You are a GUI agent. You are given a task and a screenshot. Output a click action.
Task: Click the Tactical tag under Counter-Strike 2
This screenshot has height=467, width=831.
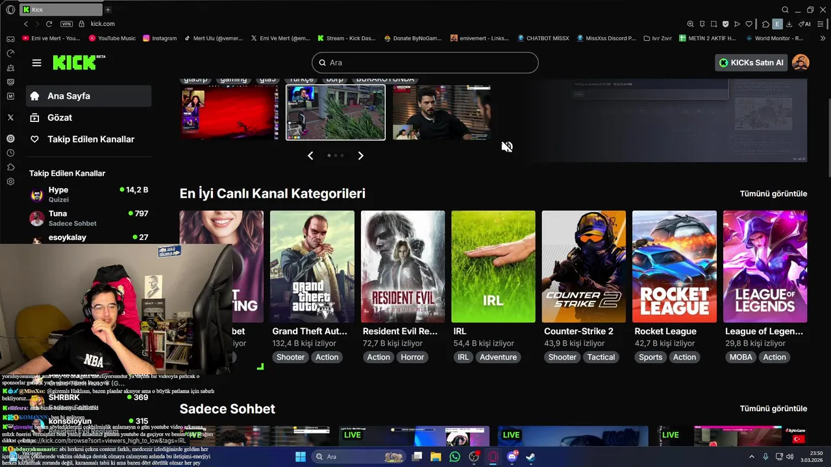coord(601,357)
